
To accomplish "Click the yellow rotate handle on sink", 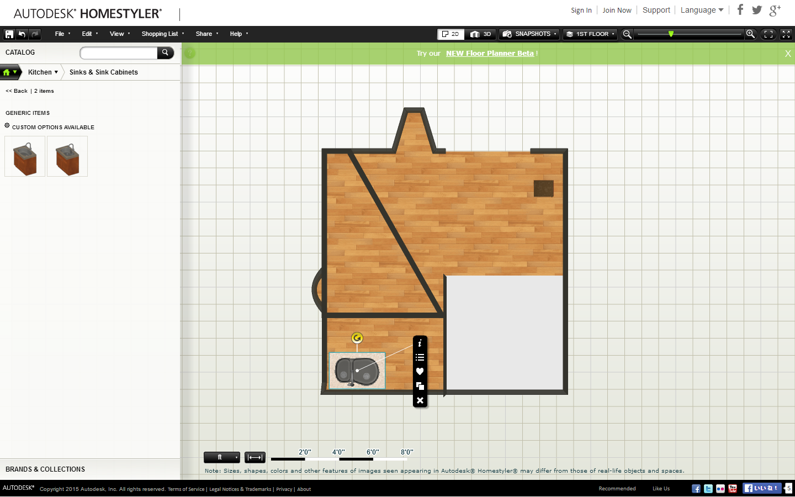I will [357, 338].
